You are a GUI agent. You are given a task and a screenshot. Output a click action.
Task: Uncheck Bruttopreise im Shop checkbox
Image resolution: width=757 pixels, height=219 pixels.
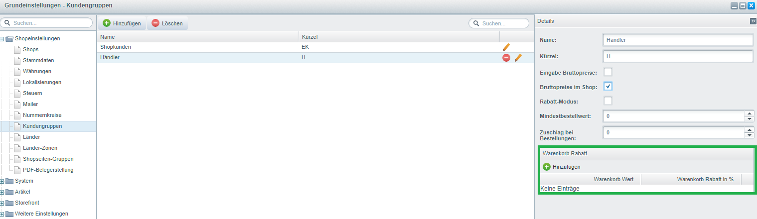pyautogui.click(x=608, y=87)
